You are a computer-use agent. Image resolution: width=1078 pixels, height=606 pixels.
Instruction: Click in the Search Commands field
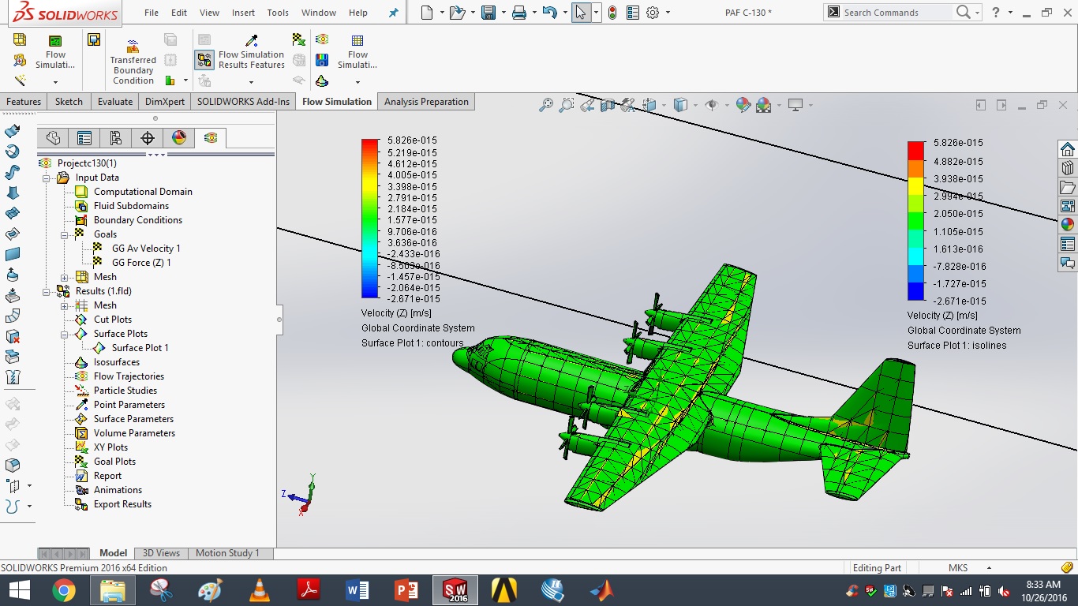pyautogui.click(x=895, y=13)
